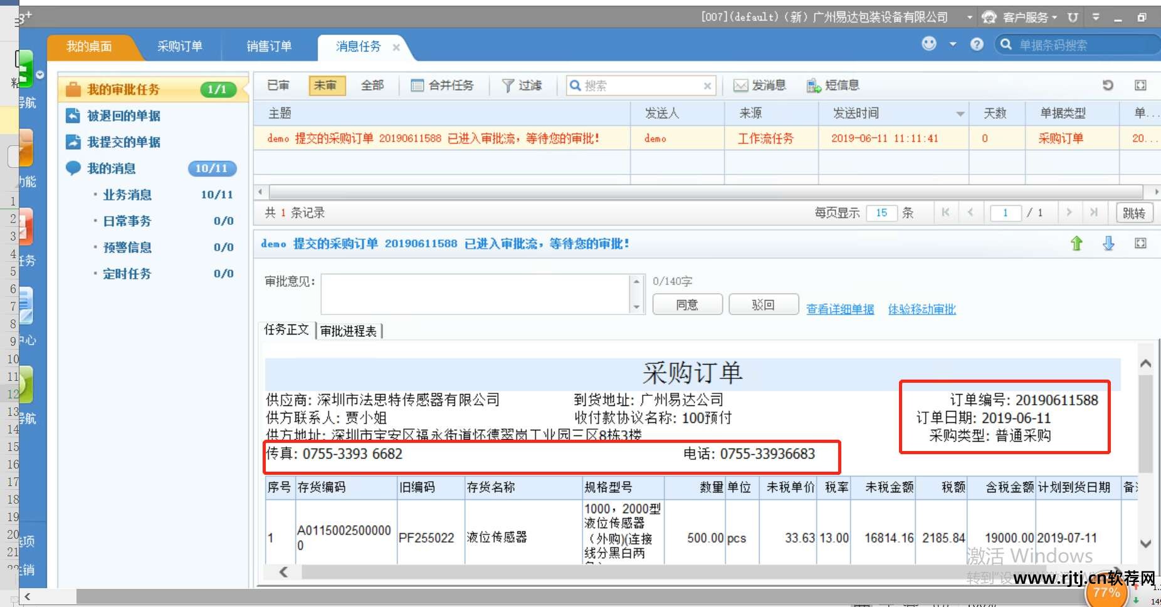Viewport: 1161px width, 607px height.
Task: Switch to 全部 (all) messages view
Action: pos(372,85)
